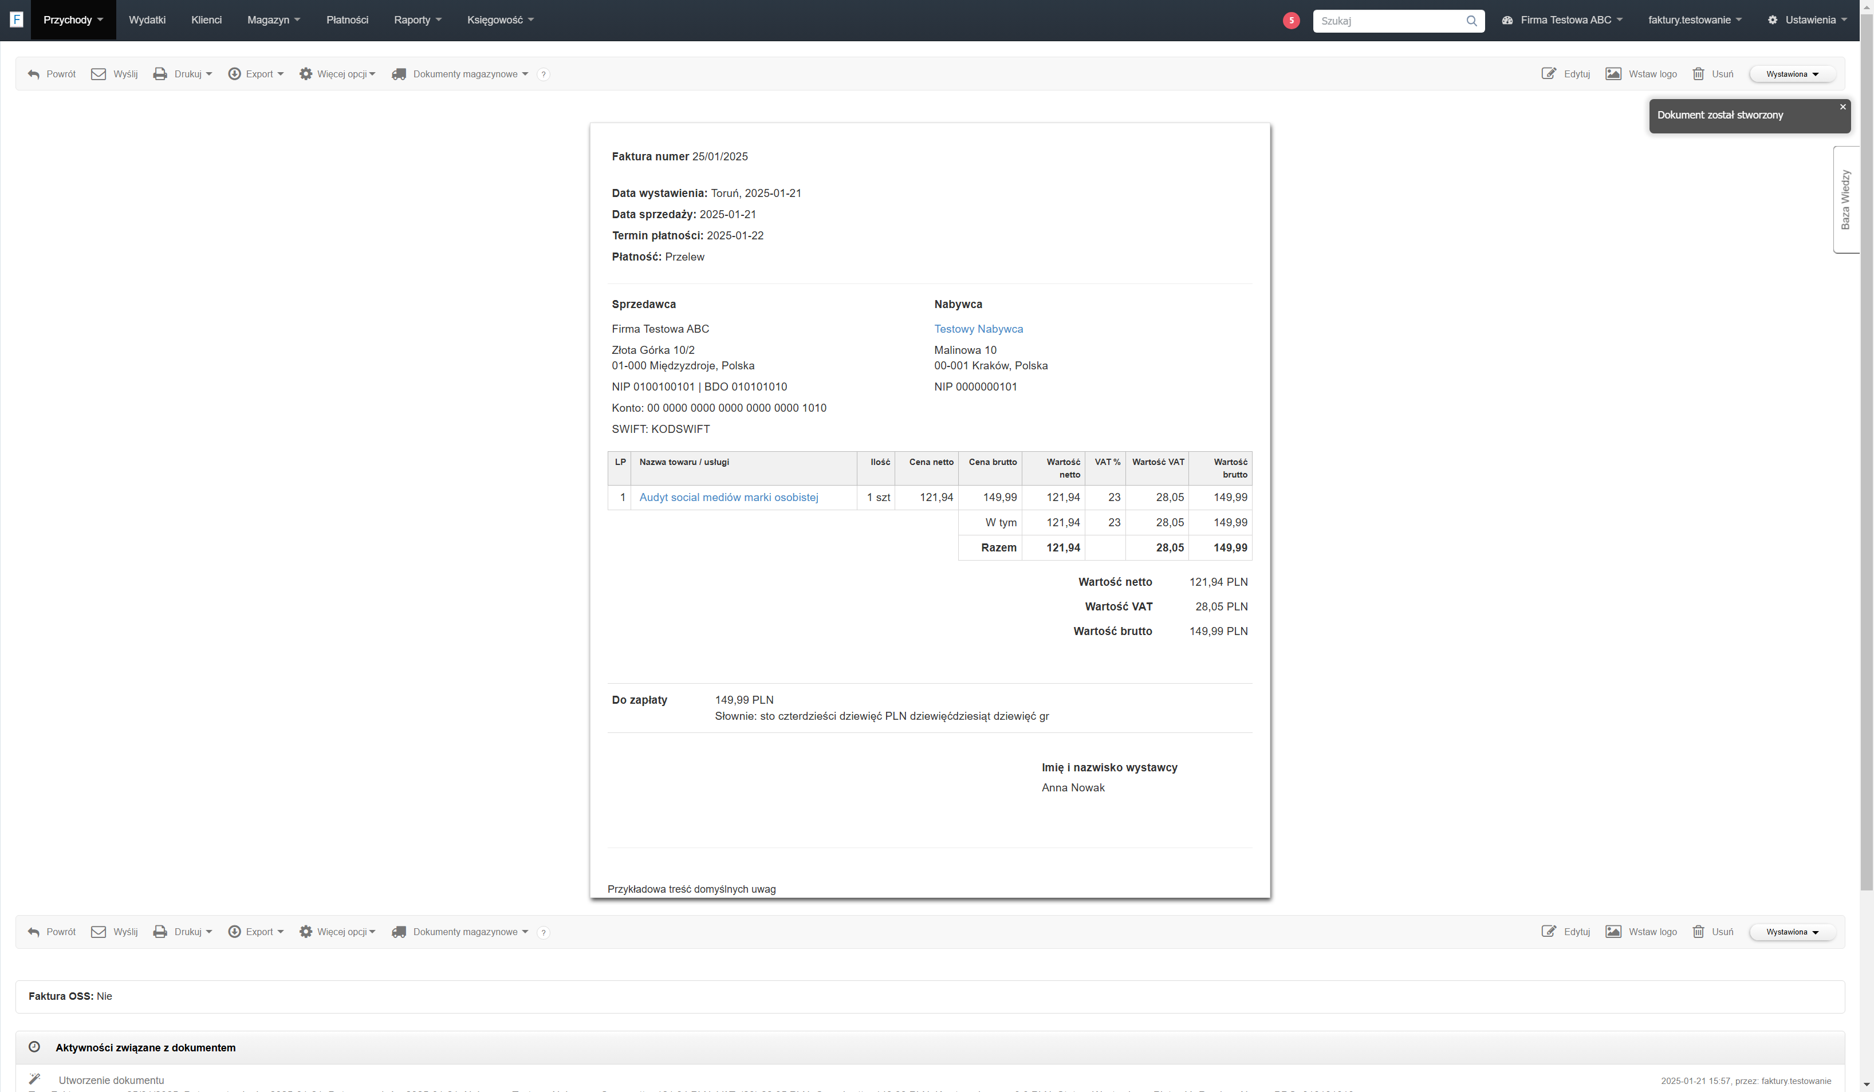Click Wstaw logo in the top toolbar
Screen dimensions: 1874x1092
tap(1641, 74)
